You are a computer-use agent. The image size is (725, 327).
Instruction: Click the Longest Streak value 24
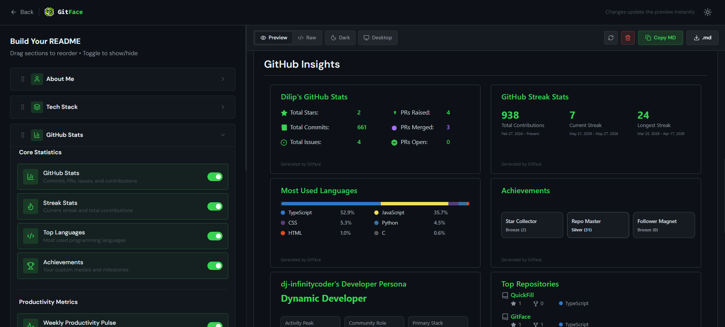pos(643,115)
